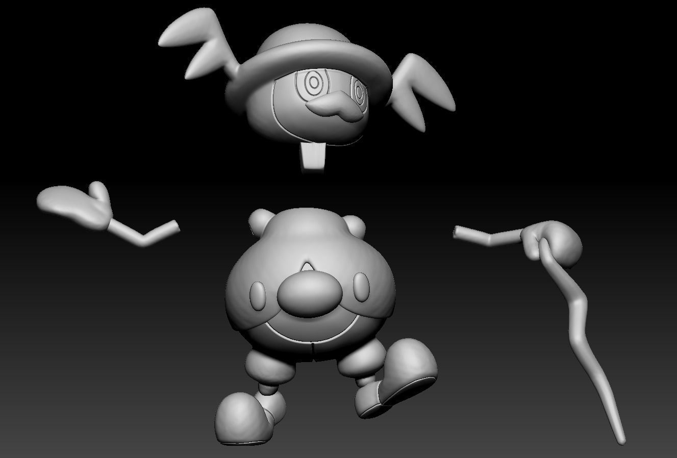The image size is (677, 458).
Task: Select the bent arm beside the mitten
Action: point(144,232)
